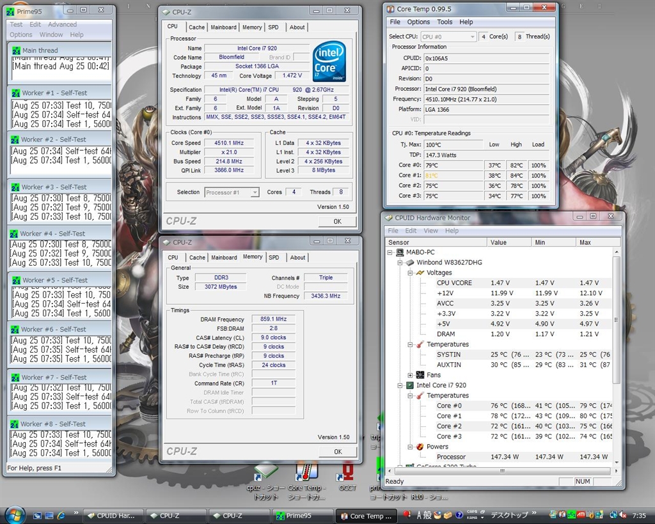This screenshot has height=524, width=655.
Task: Click the MABO-PC computer icon in Hardware Monitor
Action: pos(400,252)
